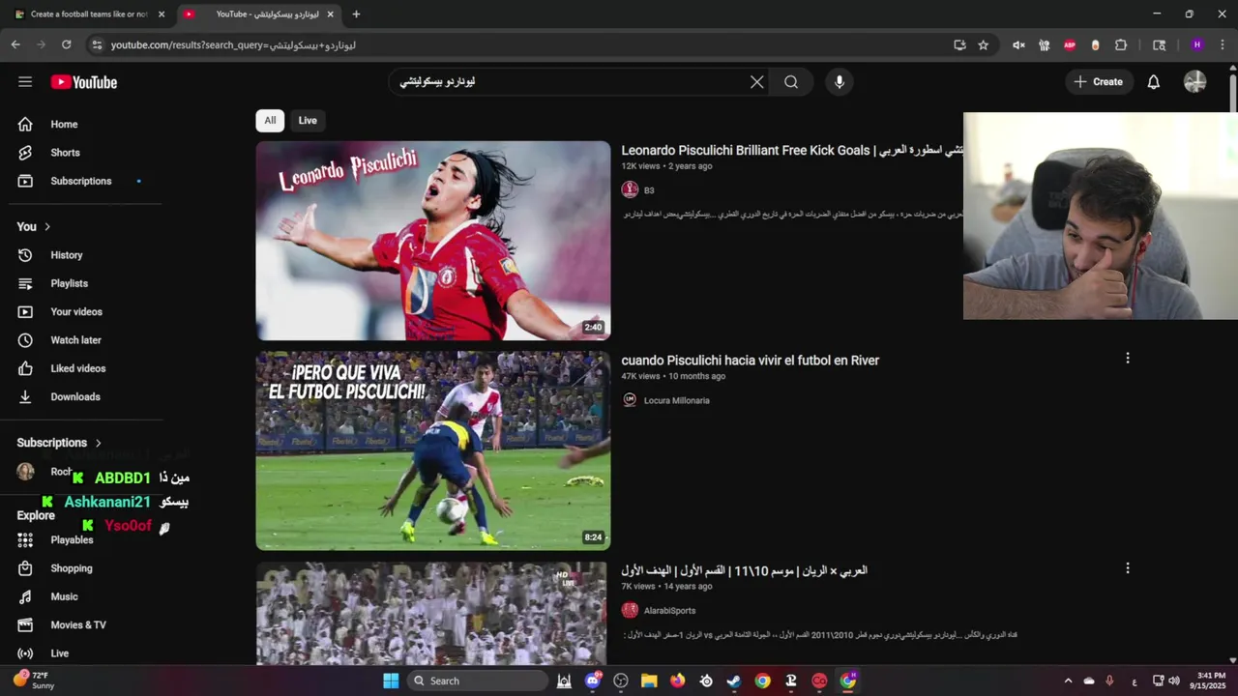Image resolution: width=1238 pixels, height=696 pixels.
Task: Show hidden system tray icons
Action: (x=1068, y=681)
